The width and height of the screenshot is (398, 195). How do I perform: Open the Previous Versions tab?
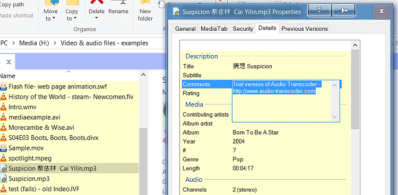(x=305, y=29)
